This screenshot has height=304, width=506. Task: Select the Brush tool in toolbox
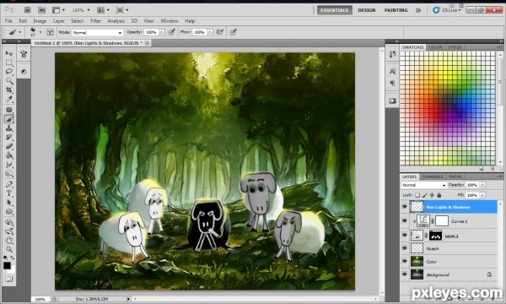click(x=9, y=119)
